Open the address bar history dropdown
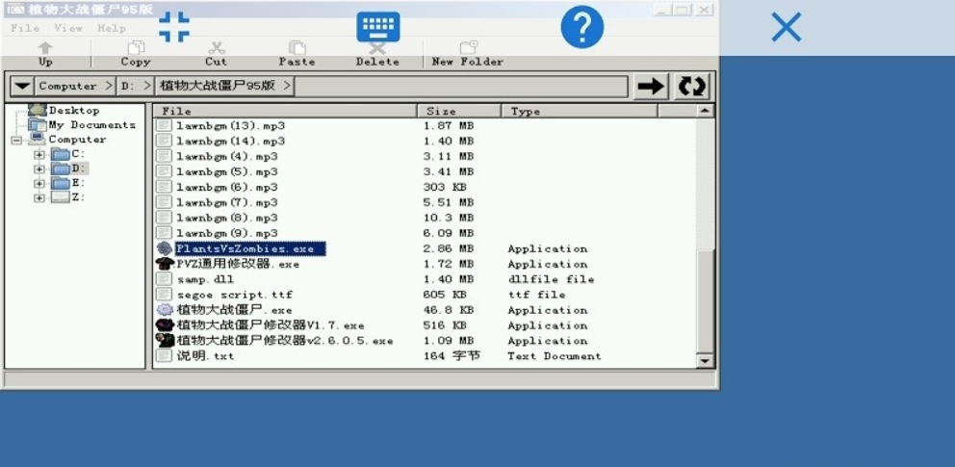Viewport: 955px width, 467px height. click(x=20, y=86)
